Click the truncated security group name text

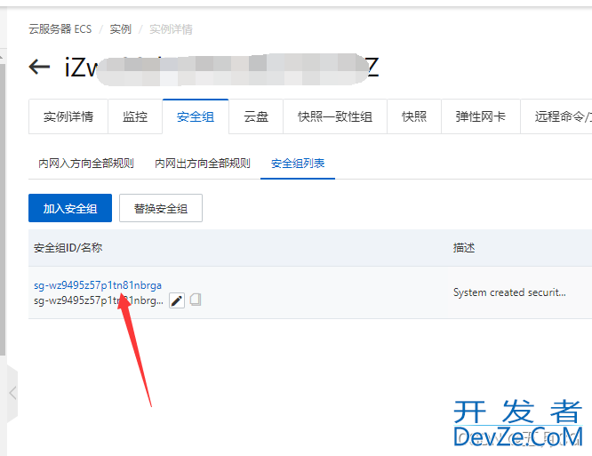(99, 300)
